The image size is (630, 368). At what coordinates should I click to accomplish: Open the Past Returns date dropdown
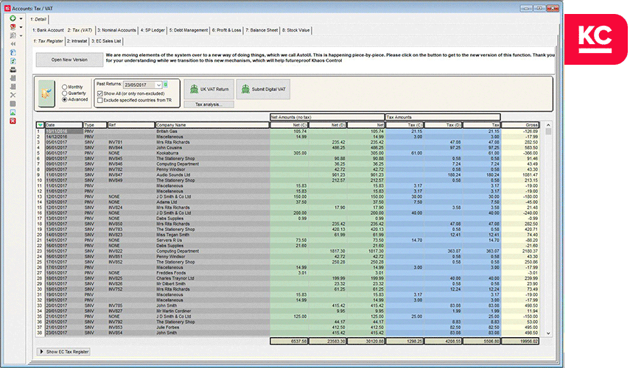(x=158, y=85)
